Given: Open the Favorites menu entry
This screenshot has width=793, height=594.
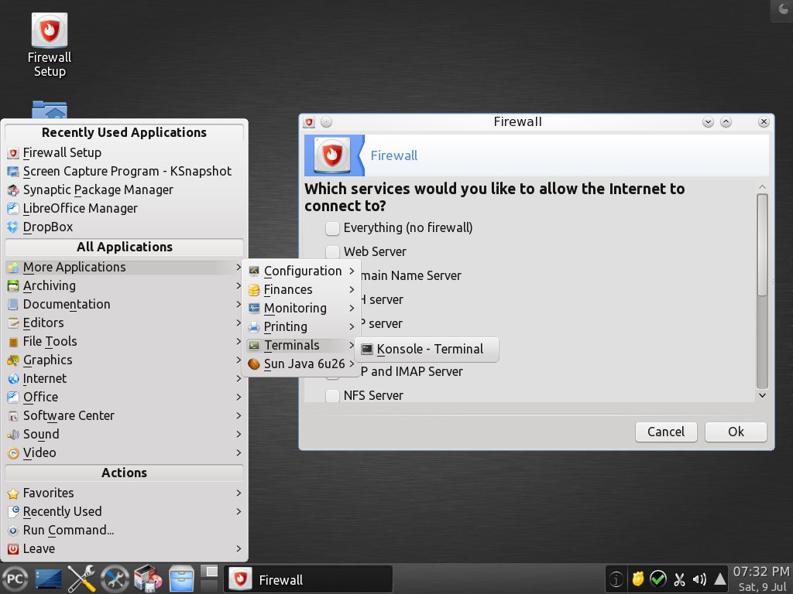Looking at the screenshot, I should [x=125, y=493].
